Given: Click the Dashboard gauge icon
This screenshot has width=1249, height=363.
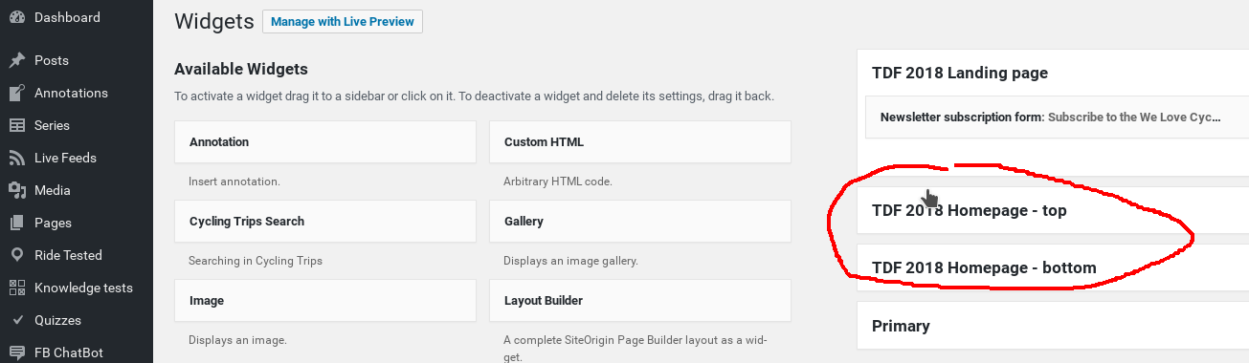Looking at the screenshot, I should tap(17, 18).
